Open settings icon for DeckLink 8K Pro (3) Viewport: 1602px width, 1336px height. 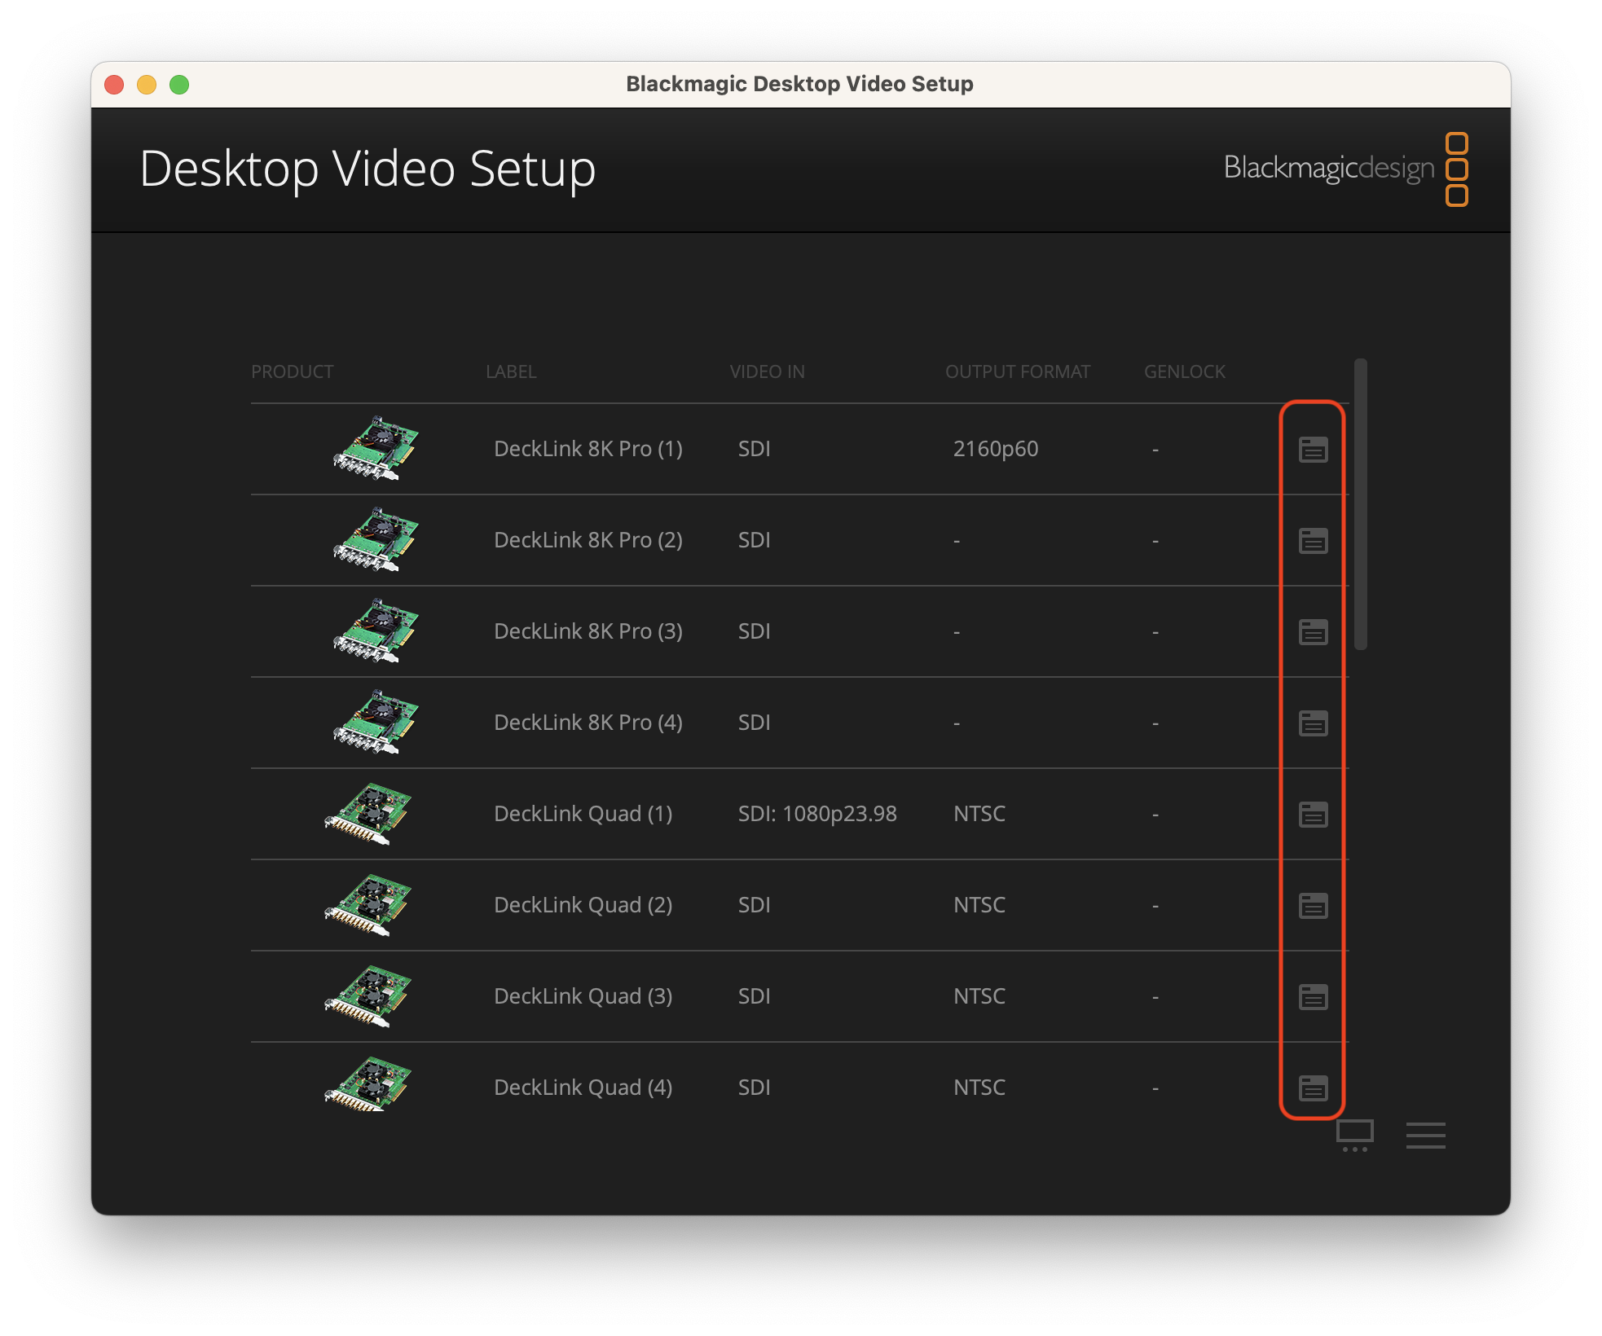point(1313,631)
